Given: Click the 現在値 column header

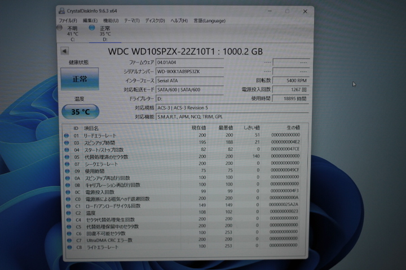Looking at the screenshot, I should pos(198,128).
